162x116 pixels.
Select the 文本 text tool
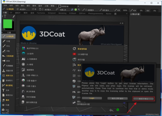coord(6,90)
